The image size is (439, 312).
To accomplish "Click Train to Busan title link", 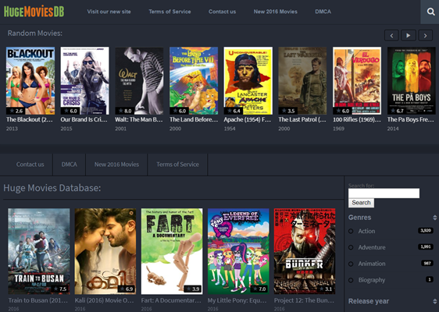I will click(x=38, y=300).
